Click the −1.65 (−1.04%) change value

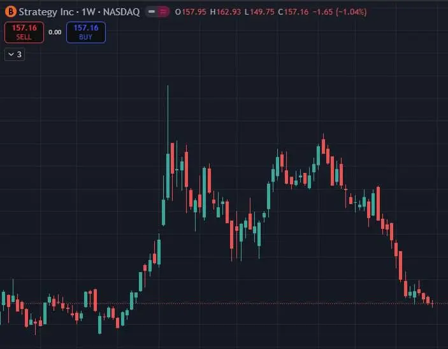(340, 12)
